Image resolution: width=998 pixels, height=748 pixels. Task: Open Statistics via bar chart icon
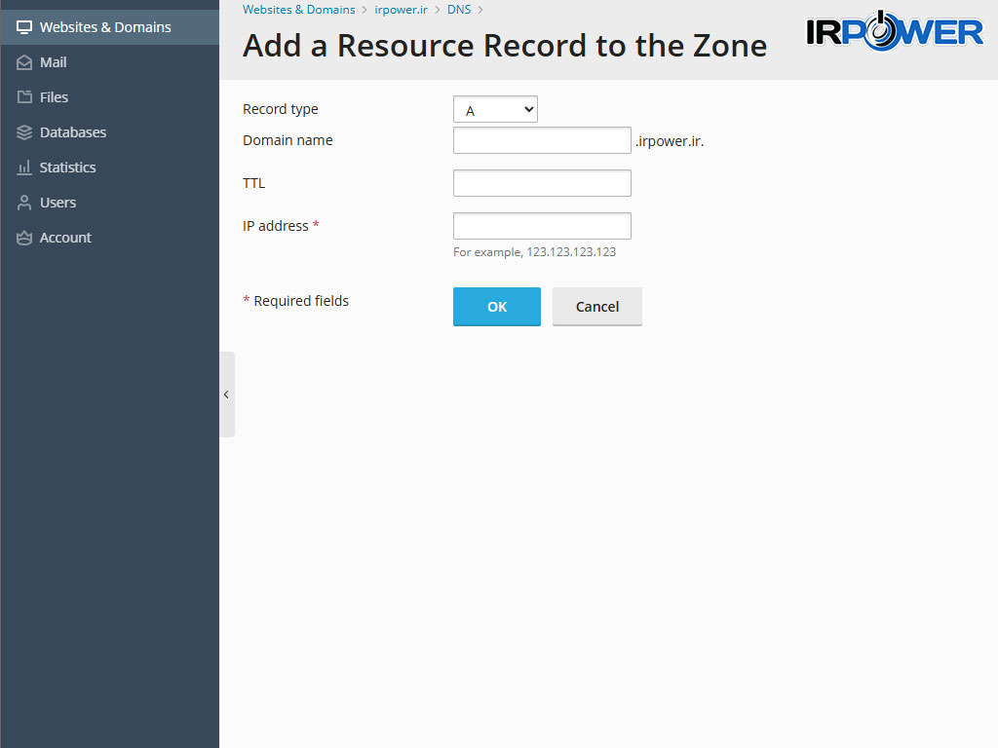coord(24,168)
